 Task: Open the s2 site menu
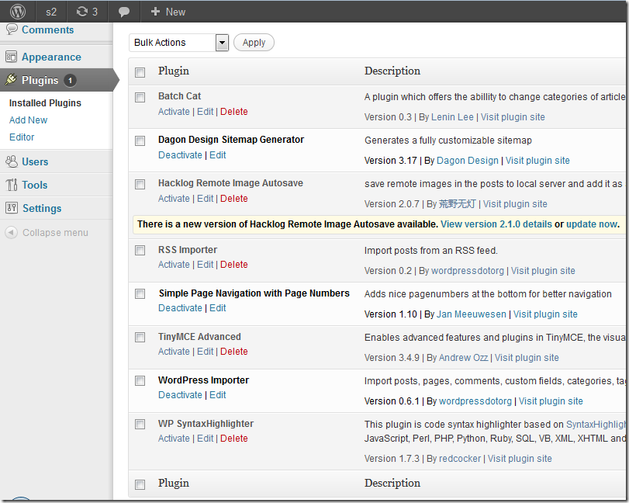[x=51, y=12]
